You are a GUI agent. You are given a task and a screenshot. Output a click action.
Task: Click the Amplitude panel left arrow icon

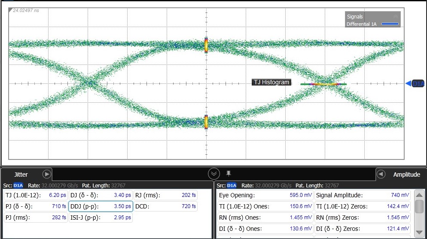tap(381, 174)
